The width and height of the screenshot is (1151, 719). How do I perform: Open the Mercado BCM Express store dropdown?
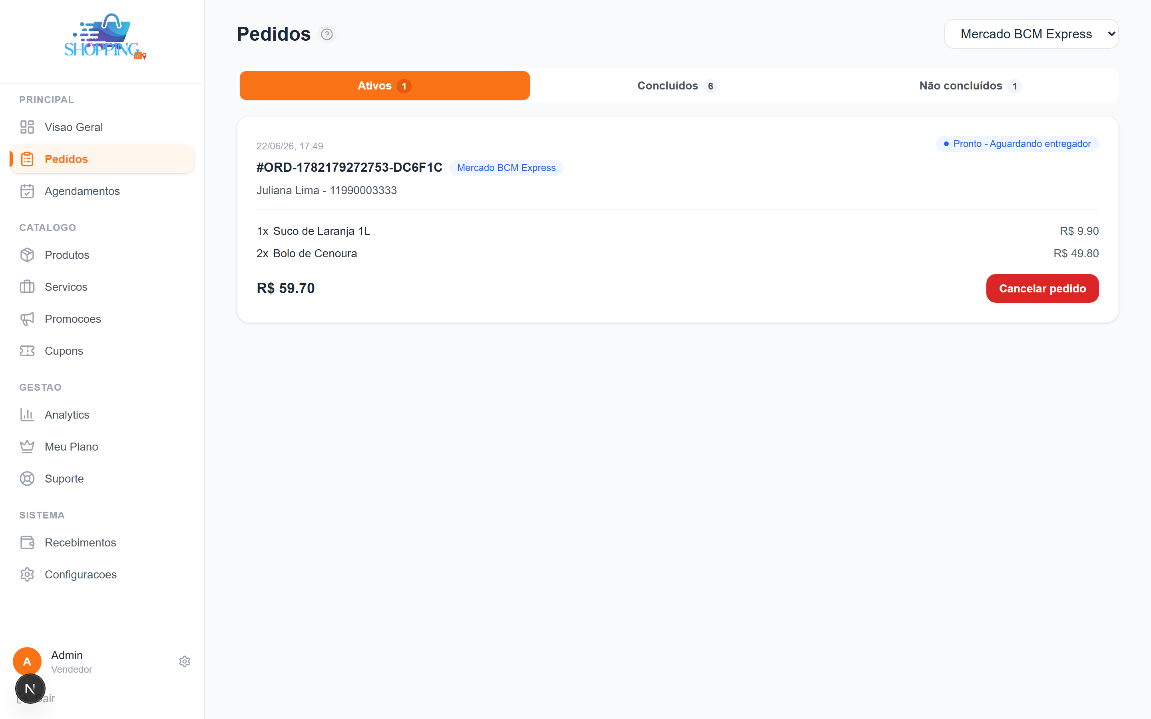click(x=1031, y=34)
